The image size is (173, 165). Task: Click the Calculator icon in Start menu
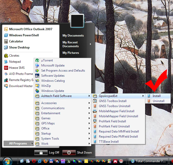pyautogui.click(x=6, y=41)
